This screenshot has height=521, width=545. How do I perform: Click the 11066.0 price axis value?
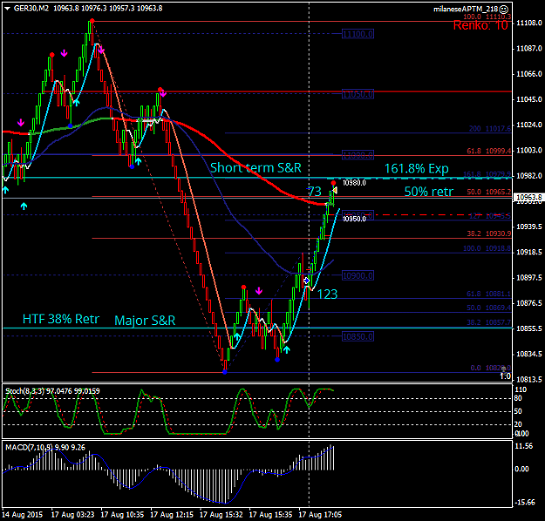point(529,74)
